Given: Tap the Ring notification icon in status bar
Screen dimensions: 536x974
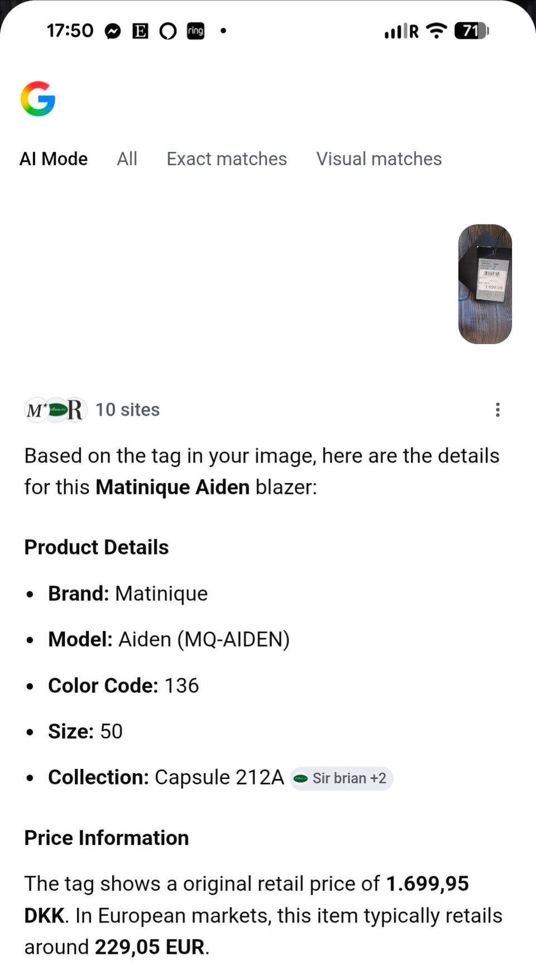Looking at the screenshot, I should pos(195,31).
